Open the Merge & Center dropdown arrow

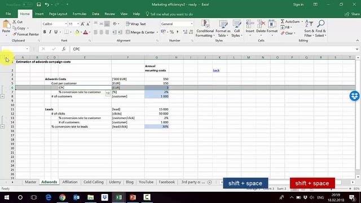tap(157, 32)
